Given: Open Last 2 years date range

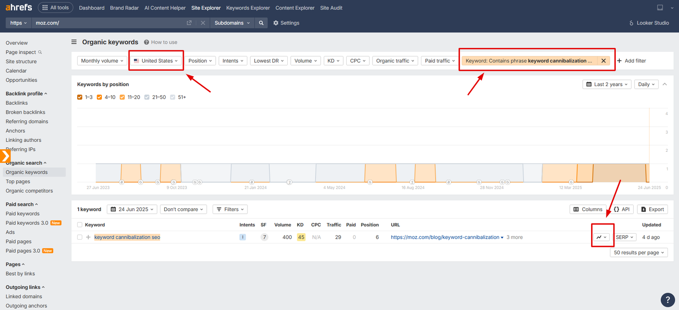Looking at the screenshot, I should tap(607, 84).
